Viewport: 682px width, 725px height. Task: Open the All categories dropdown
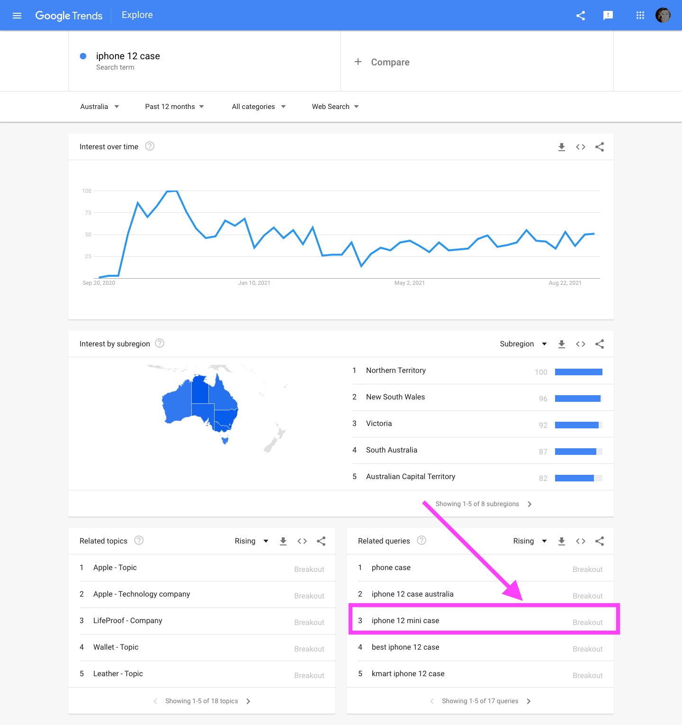pos(259,107)
